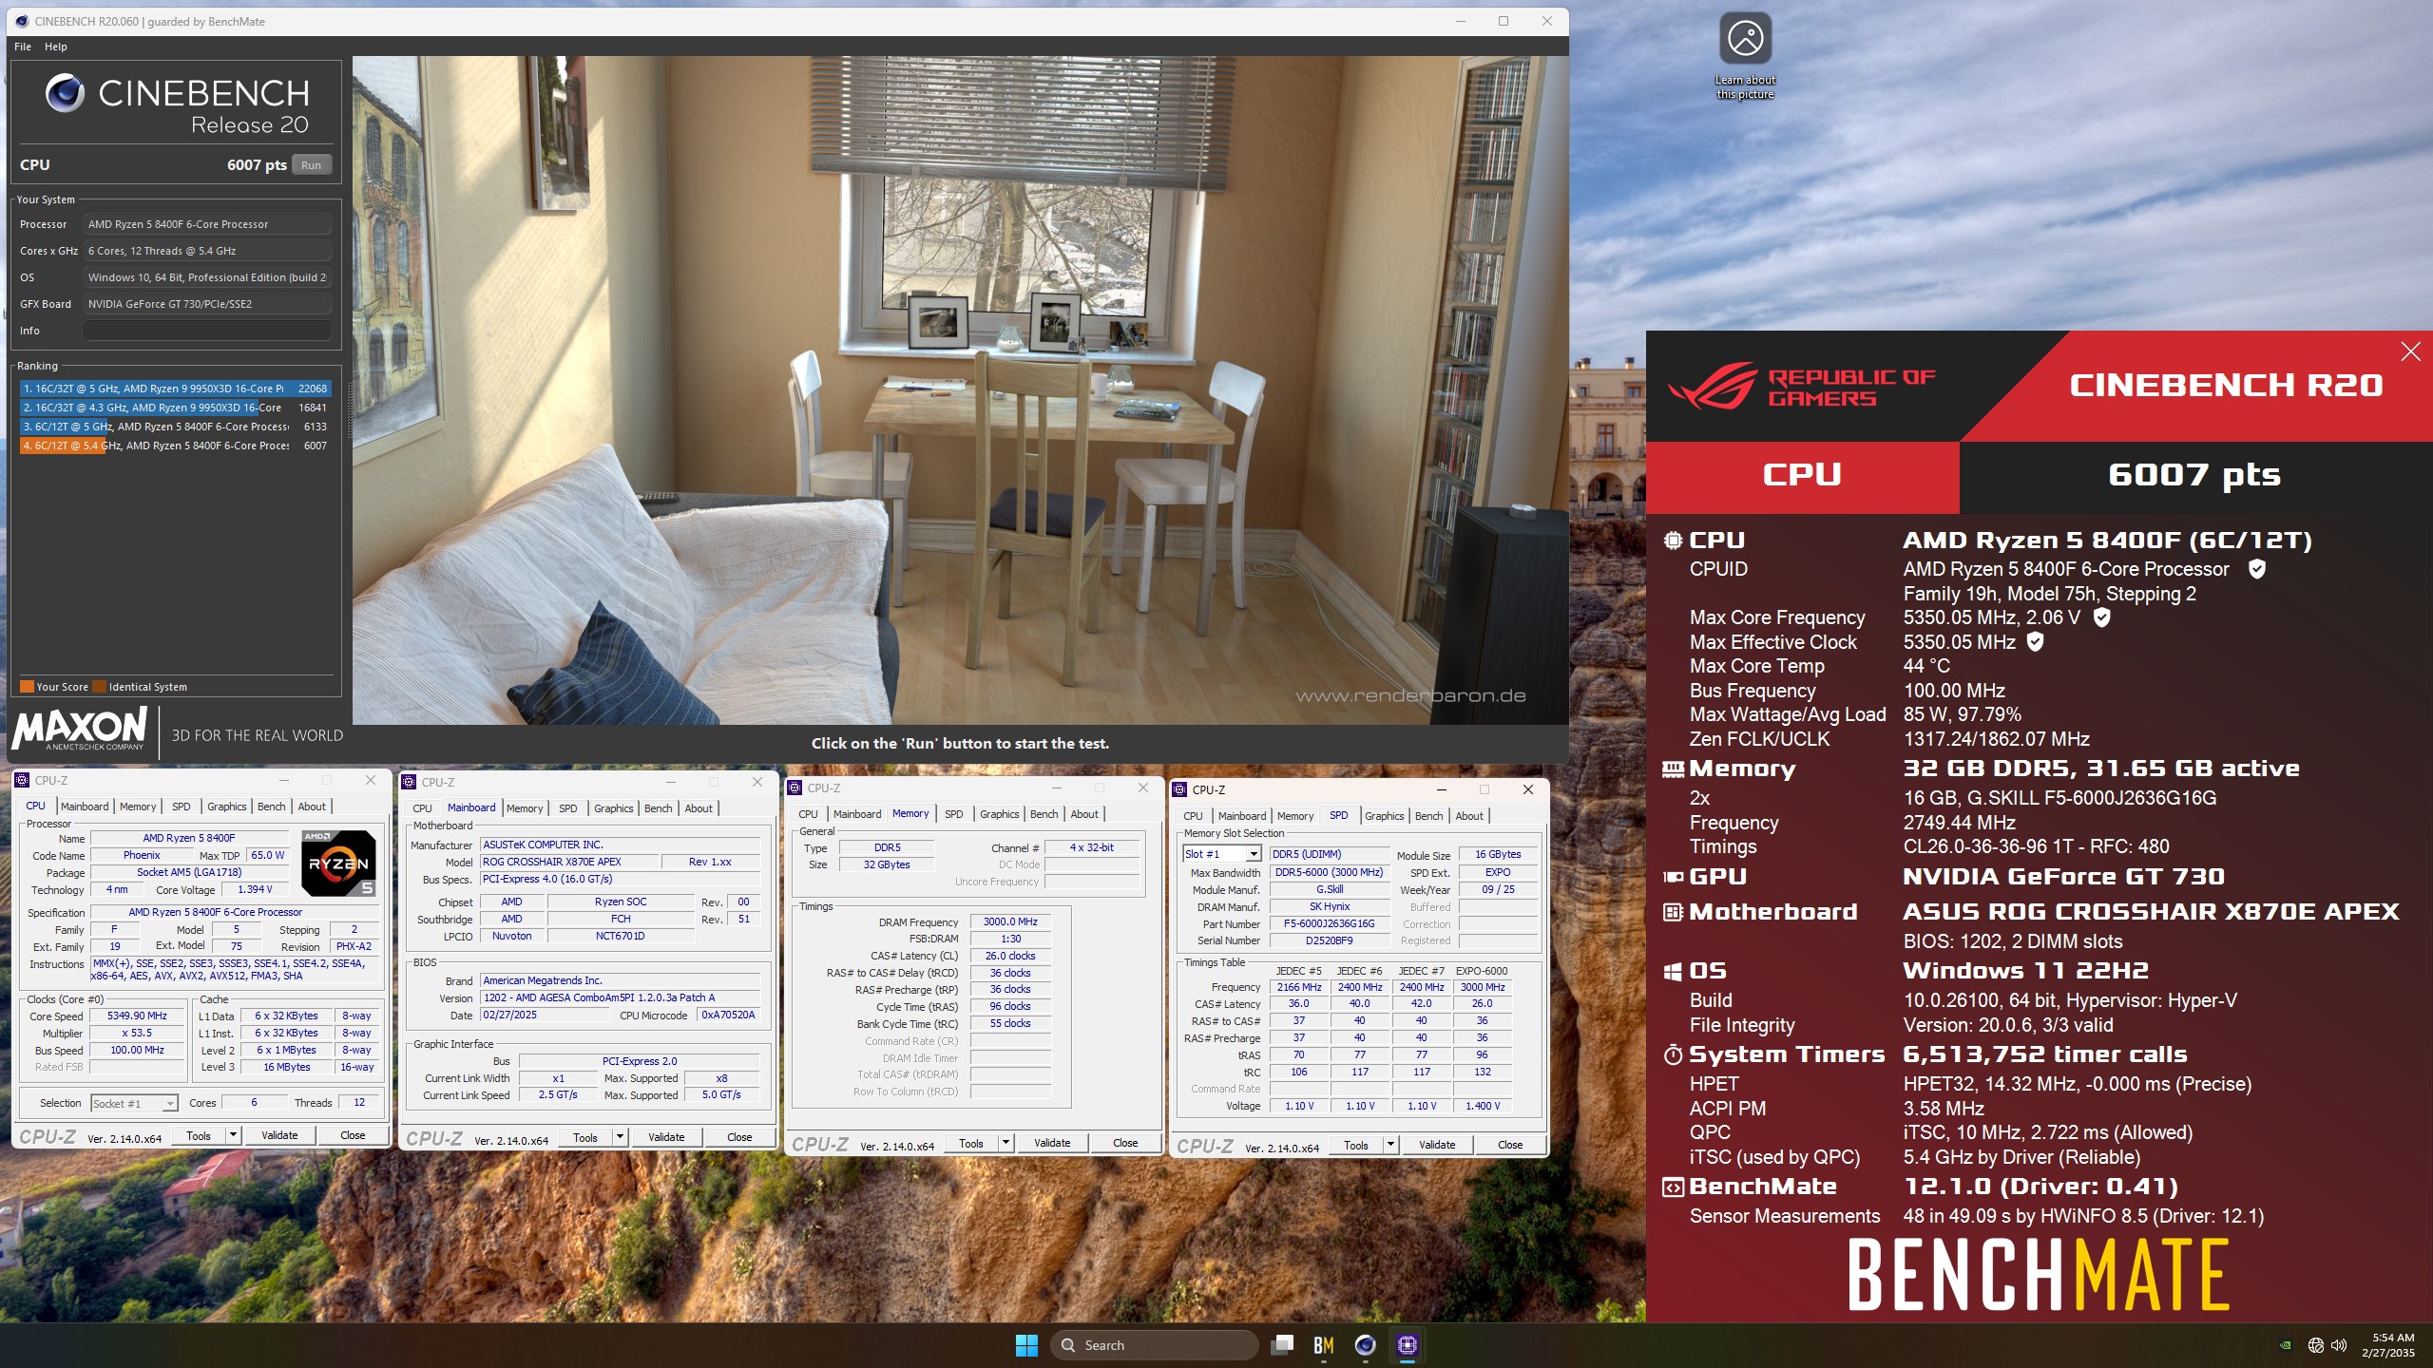This screenshot has height=1368, width=2433.
Task: Open the Cinebench taskbar icon
Action: click(x=1366, y=1345)
